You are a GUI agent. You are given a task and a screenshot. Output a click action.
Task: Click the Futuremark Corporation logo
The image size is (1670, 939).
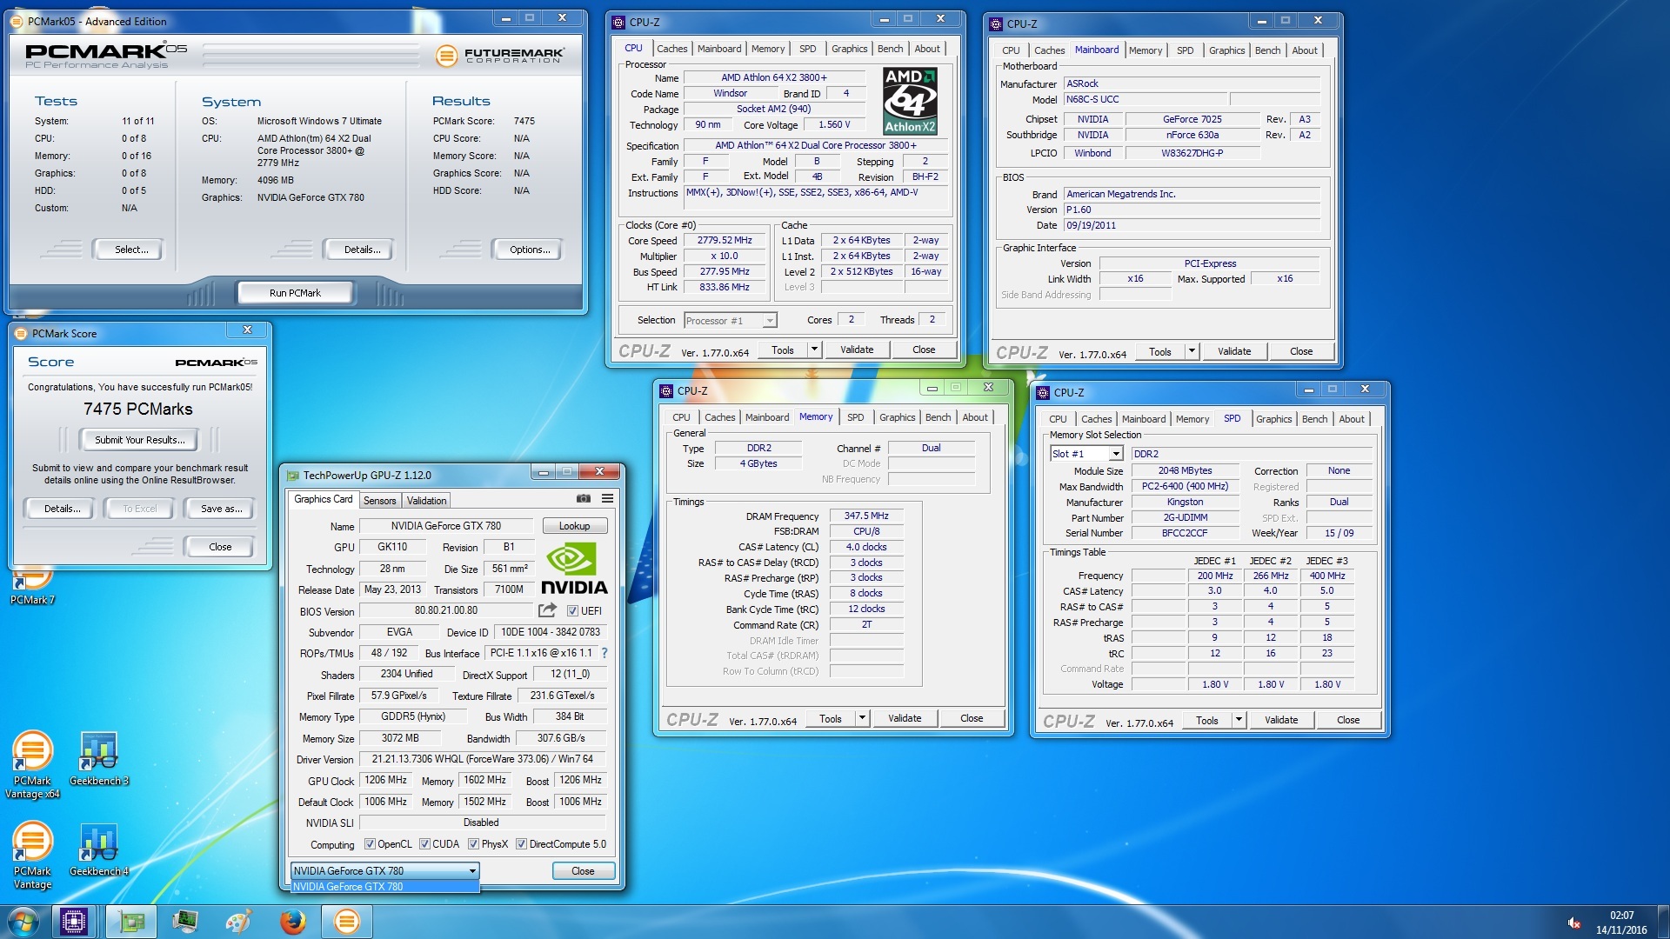(499, 56)
